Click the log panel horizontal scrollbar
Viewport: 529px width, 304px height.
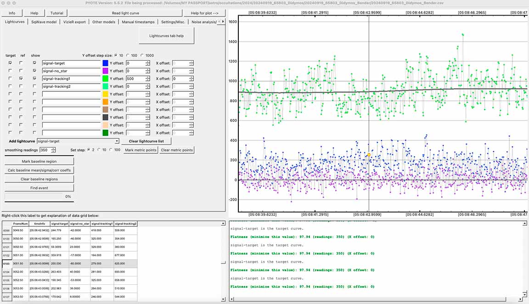(x=377, y=299)
